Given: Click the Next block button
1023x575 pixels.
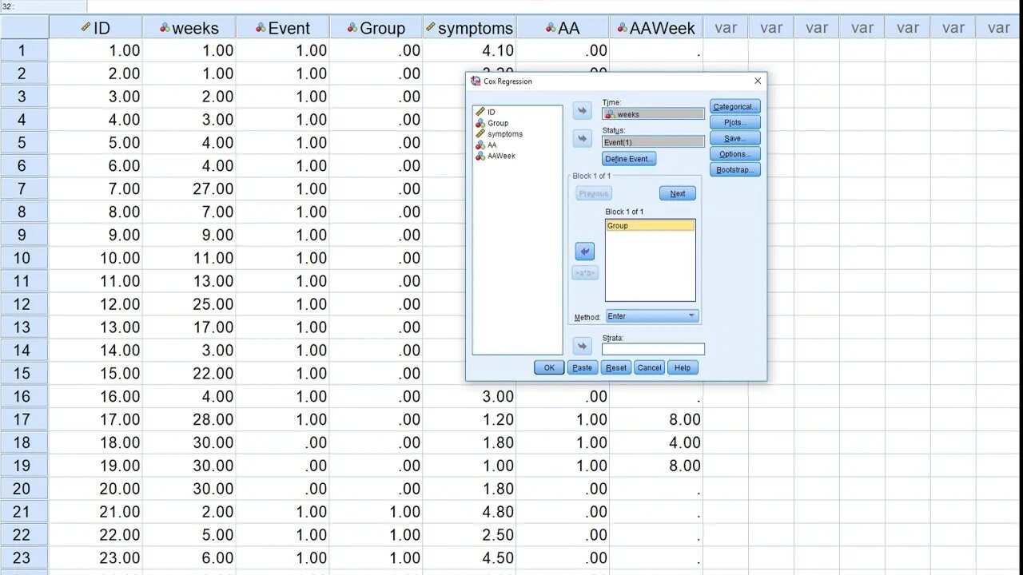Looking at the screenshot, I should pos(678,193).
